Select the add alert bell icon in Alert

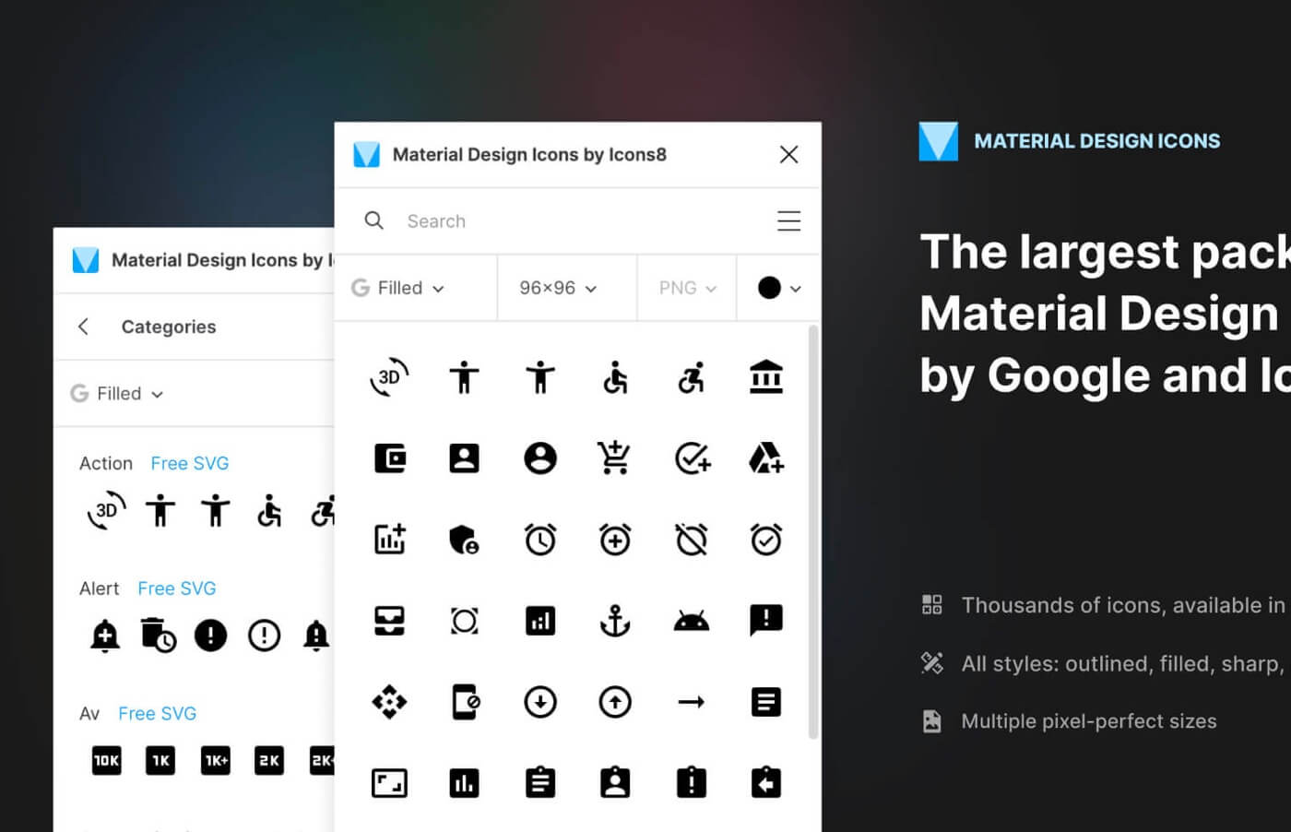(x=105, y=636)
